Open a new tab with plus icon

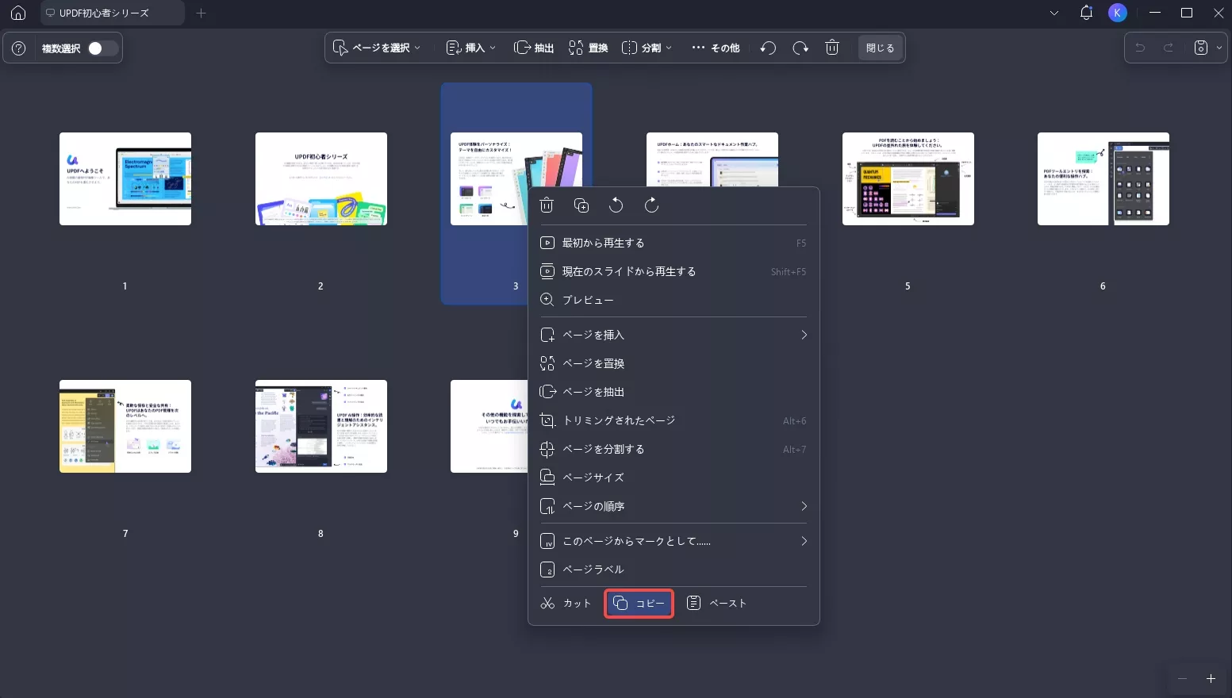tap(201, 13)
